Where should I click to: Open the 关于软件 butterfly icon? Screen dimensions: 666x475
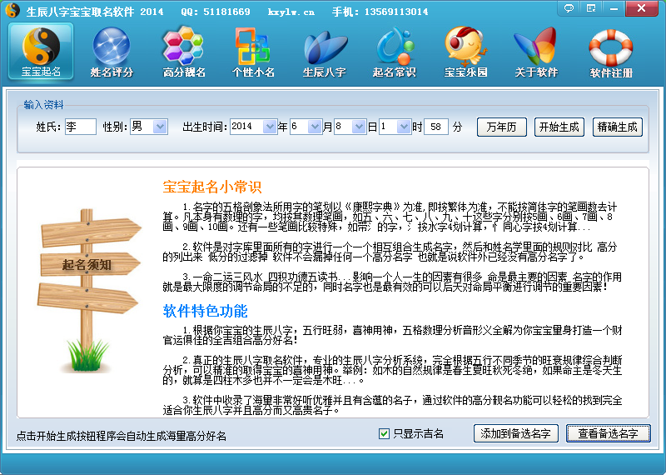[536, 51]
